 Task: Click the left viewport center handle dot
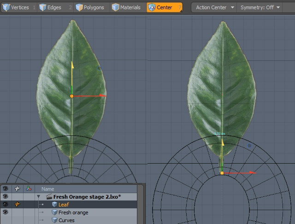(72, 96)
